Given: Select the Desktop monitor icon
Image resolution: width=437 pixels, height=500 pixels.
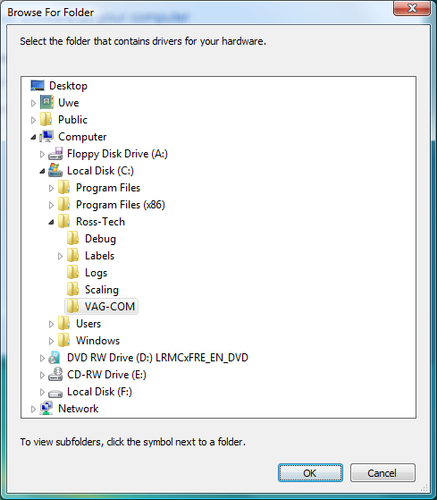Looking at the screenshot, I should point(38,86).
